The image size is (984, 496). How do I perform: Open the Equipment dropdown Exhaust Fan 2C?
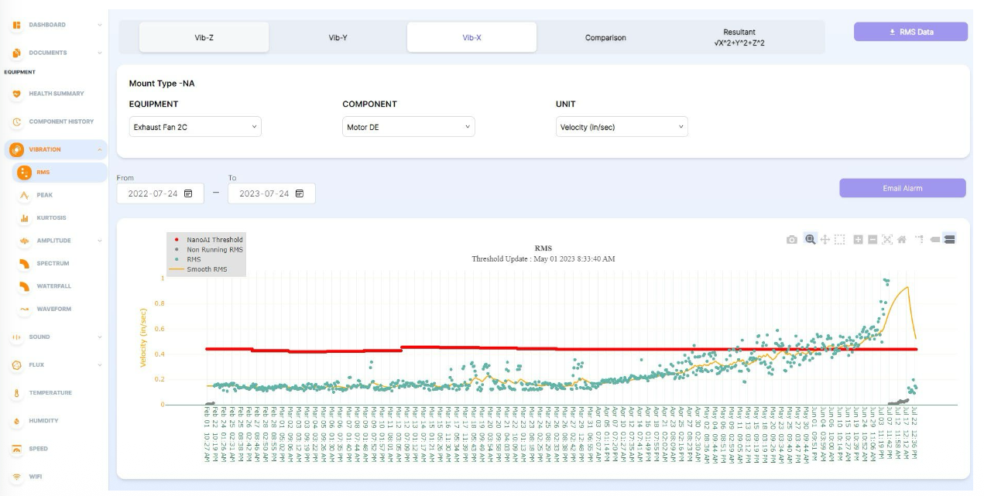(x=195, y=127)
